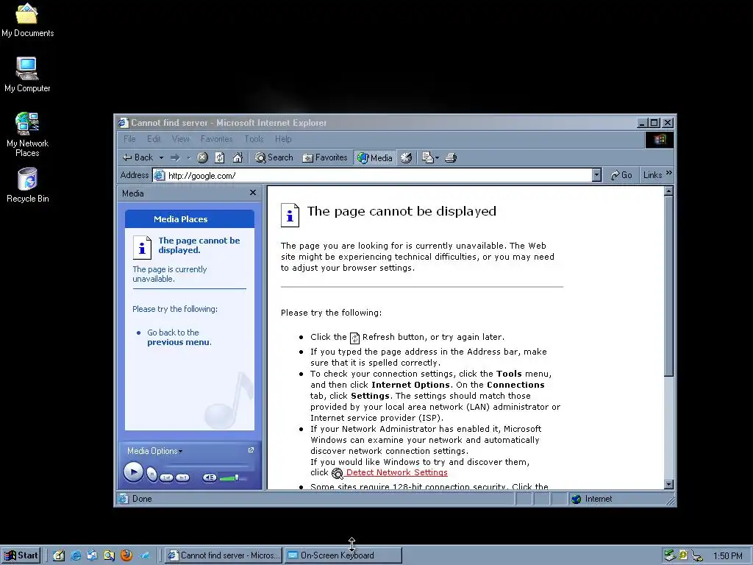Image resolution: width=753 pixels, height=565 pixels.
Task: Click the magnifier Quick Launch icon
Action: point(110,555)
